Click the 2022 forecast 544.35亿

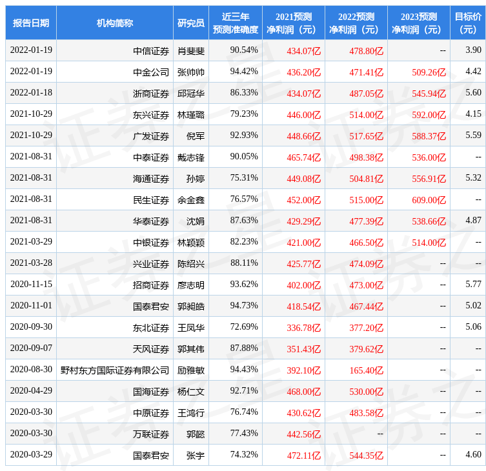pos(367,456)
